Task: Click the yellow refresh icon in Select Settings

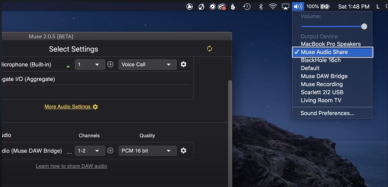Action: [x=210, y=49]
